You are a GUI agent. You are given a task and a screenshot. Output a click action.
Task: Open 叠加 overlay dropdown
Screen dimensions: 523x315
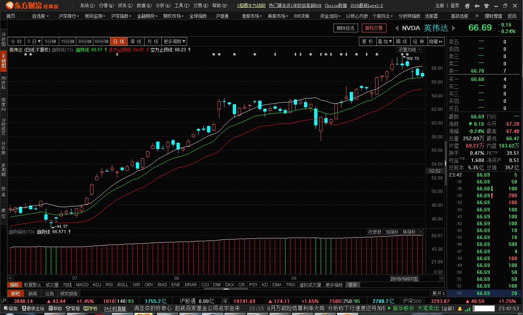pyautogui.click(x=385, y=41)
